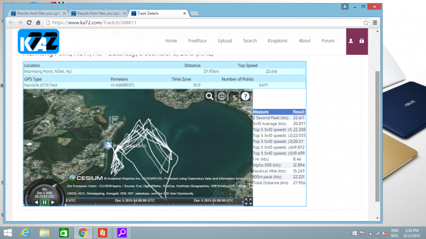Screen dimensions: 426x239
Task: Click the 5x10 Average (kts) row
Action: [x=279, y=124]
